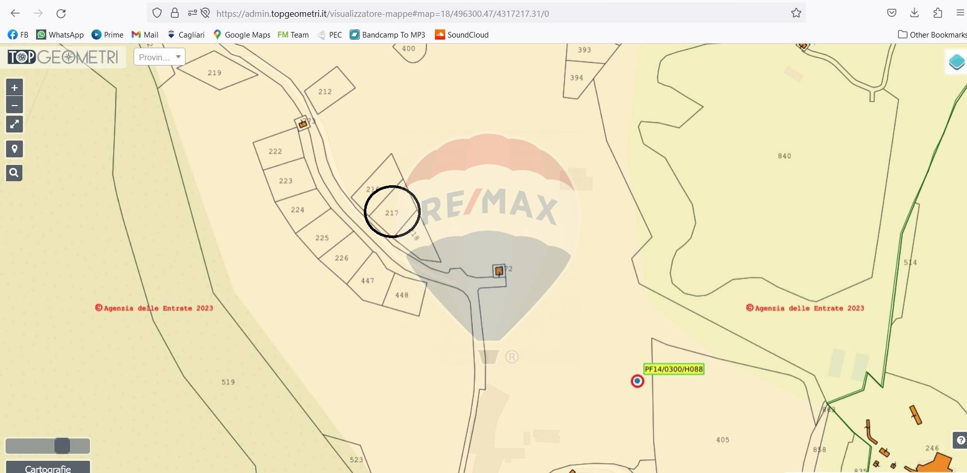Open the Cartografie panel tab

48,468
